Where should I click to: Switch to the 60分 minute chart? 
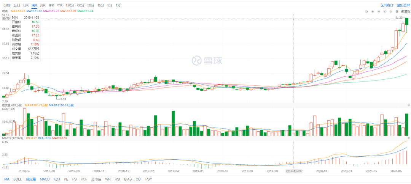click(x=80, y=5)
